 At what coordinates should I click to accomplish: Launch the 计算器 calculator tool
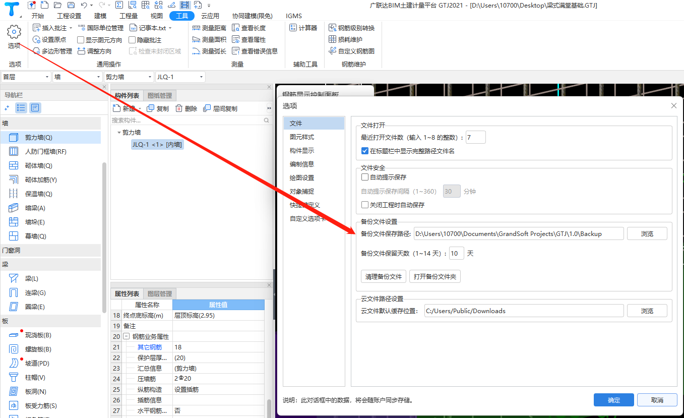(303, 28)
